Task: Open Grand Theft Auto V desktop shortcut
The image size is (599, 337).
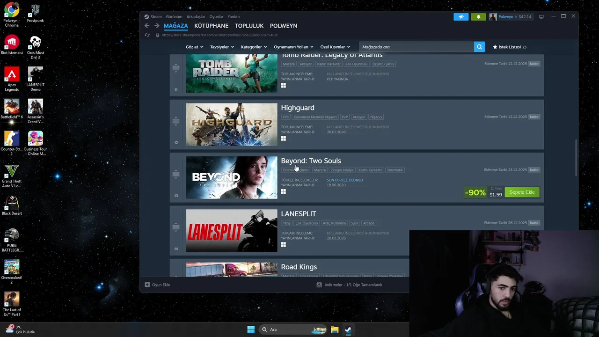Action: pos(12,176)
